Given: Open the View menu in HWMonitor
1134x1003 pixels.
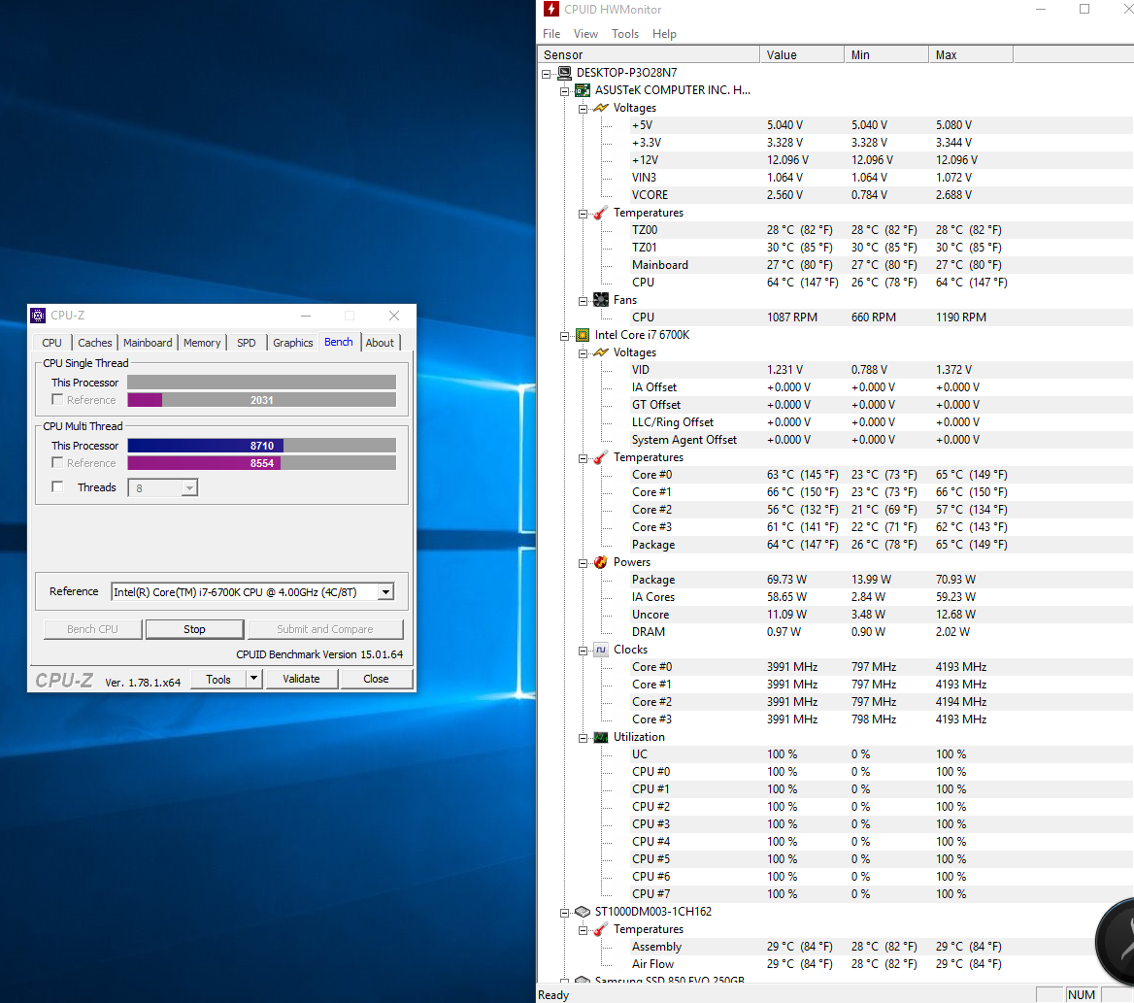Looking at the screenshot, I should click(585, 34).
